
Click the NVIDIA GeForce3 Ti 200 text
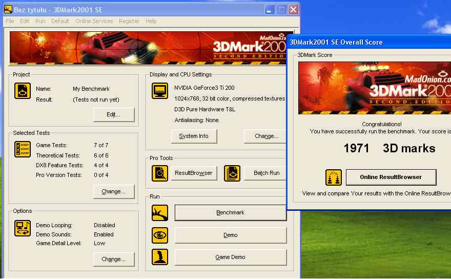pos(204,88)
